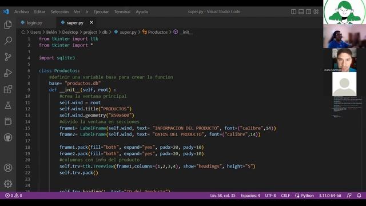
Task: Toggle the secondary sidebar layout icon
Action: [x=309, y=11]
